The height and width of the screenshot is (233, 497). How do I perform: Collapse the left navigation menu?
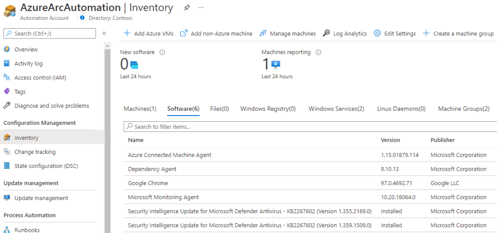[104, 33]
